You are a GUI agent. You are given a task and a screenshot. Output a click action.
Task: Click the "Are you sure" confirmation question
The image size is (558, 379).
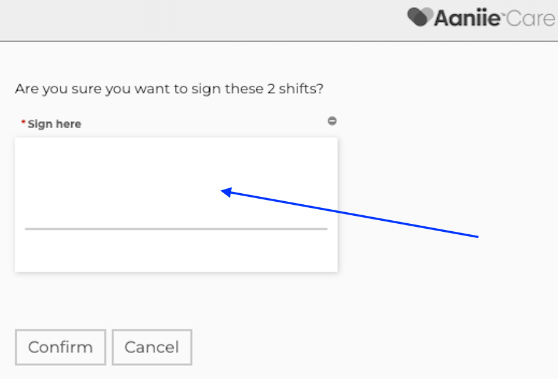tap(169, 88)
